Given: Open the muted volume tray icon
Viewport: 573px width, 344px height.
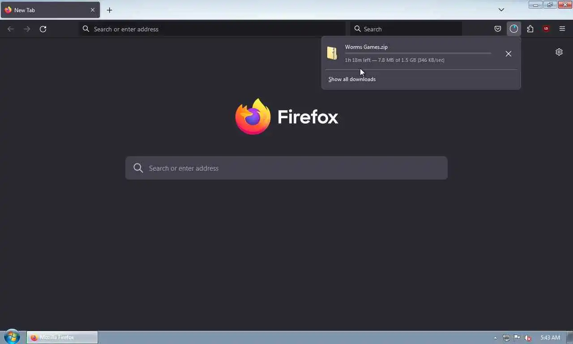Looking at the screenshot, I should click(528, 338).
